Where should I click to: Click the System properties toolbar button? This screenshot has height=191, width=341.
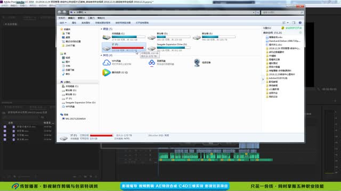point(86,23)
